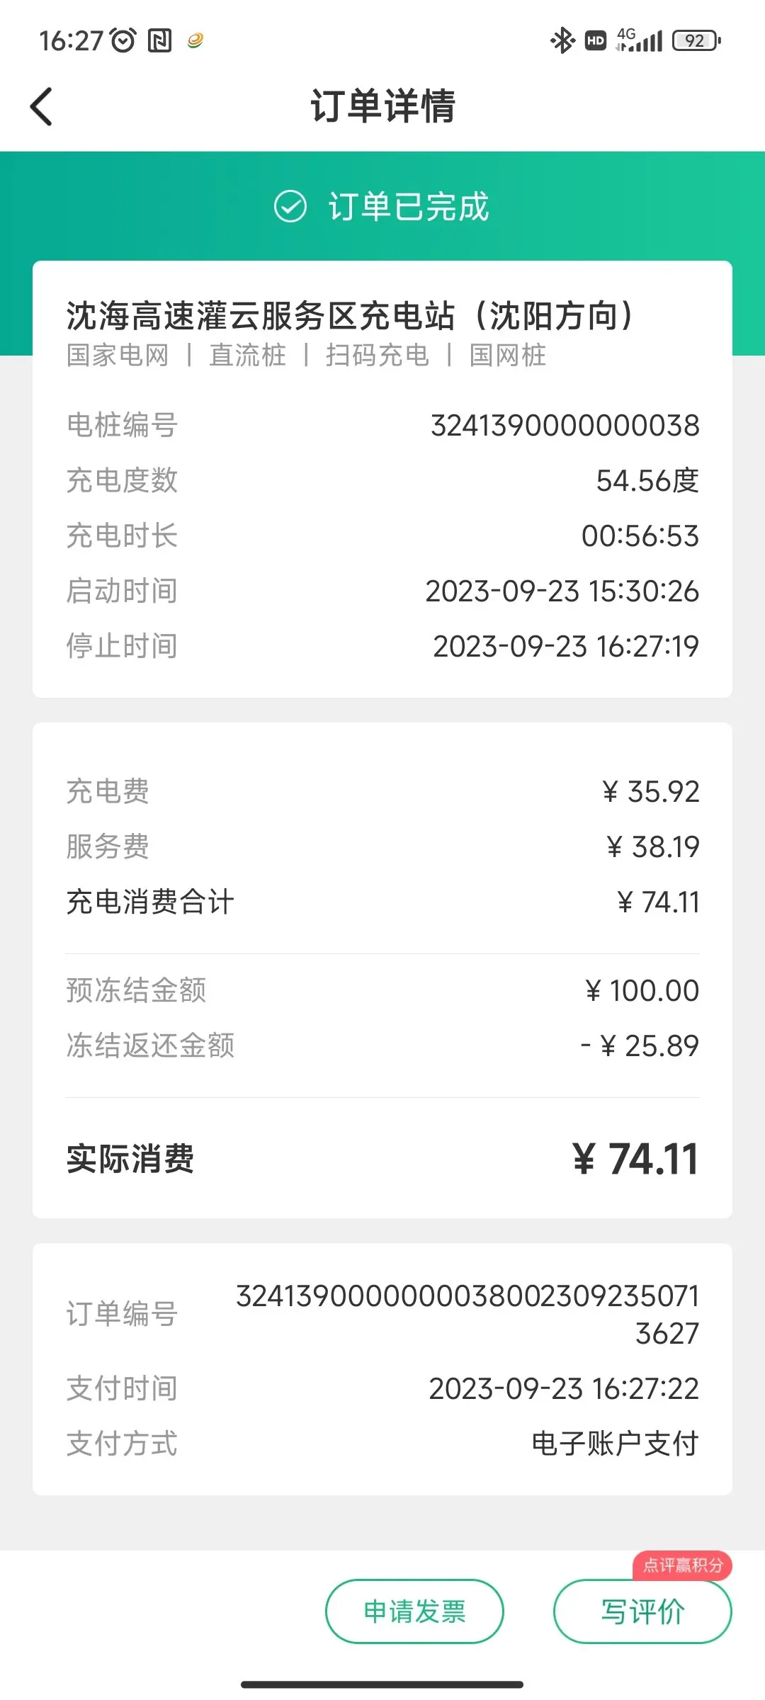Tap the alarm clock status icon
This screenshot has height=1700, width=765.
coord(124,40)
